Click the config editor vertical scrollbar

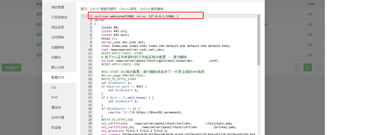coord(259,40)
